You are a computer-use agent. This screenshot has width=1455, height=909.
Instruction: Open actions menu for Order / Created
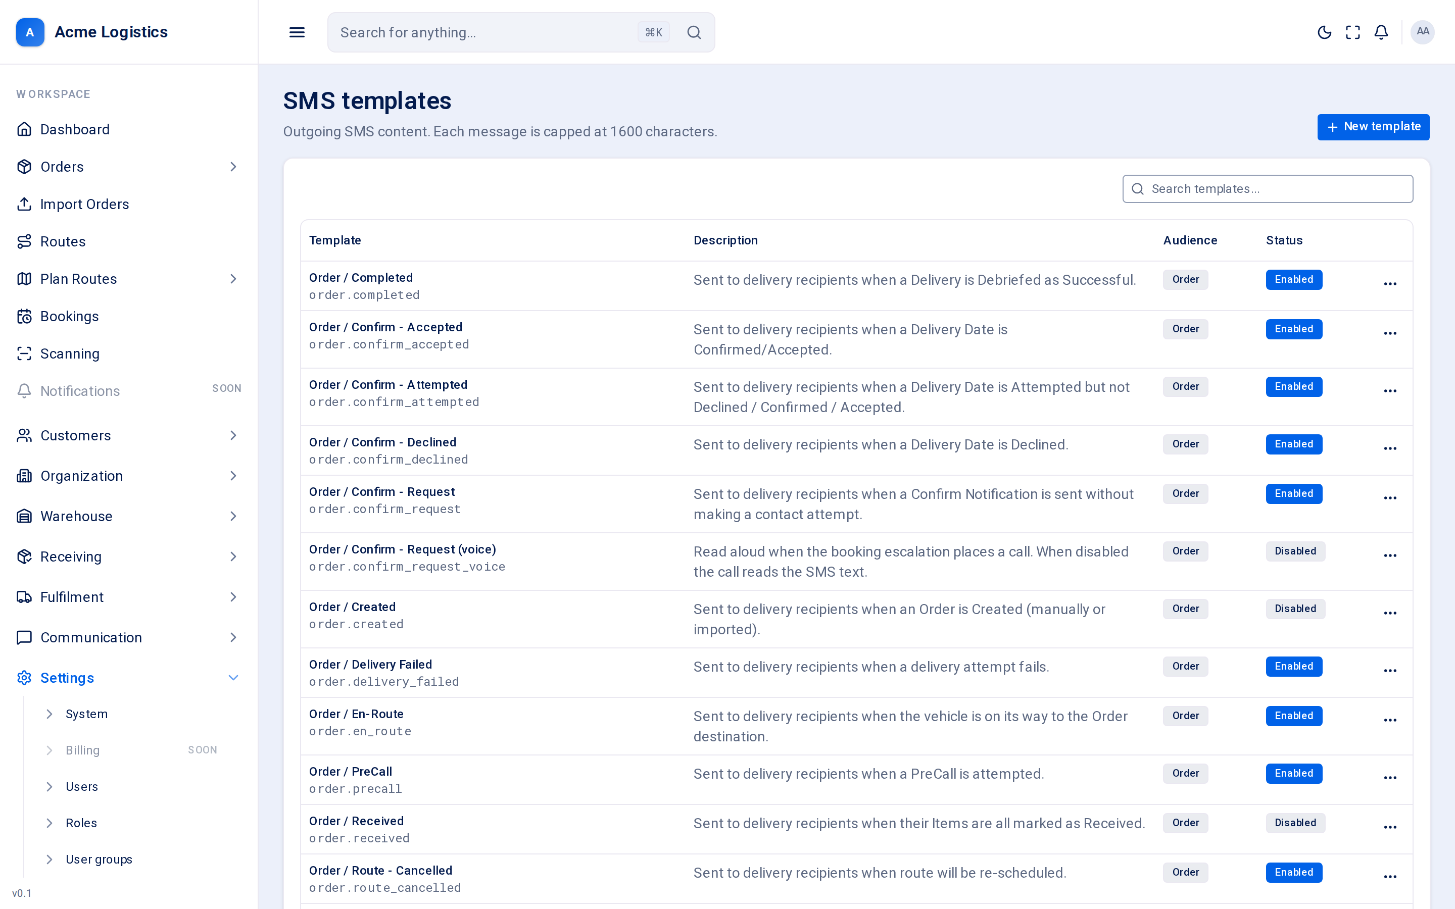point(1390,613)
